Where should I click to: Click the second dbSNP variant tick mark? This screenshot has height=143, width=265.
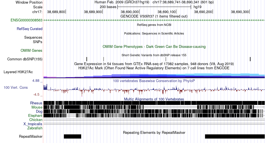[x=103, y=59]
